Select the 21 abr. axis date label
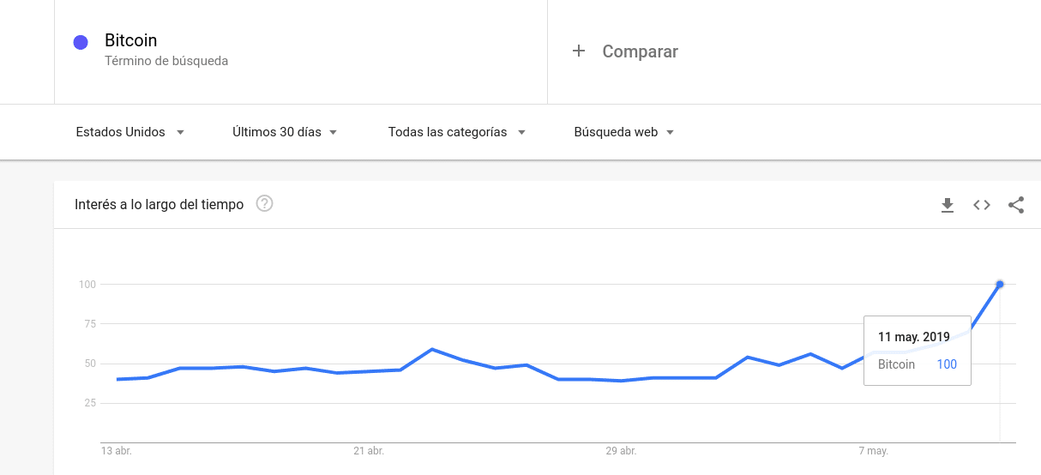This screenshot has height=475, width=1041. 369,451
